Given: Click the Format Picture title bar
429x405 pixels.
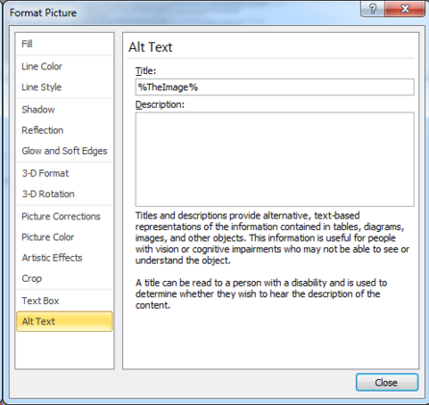Looking at the screenshot, I should point(183,13).
